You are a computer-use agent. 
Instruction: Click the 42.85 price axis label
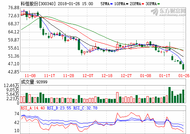pos(14,72)
